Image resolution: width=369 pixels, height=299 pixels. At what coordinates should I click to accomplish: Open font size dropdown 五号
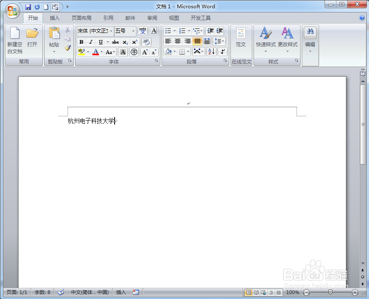(134, 31)
